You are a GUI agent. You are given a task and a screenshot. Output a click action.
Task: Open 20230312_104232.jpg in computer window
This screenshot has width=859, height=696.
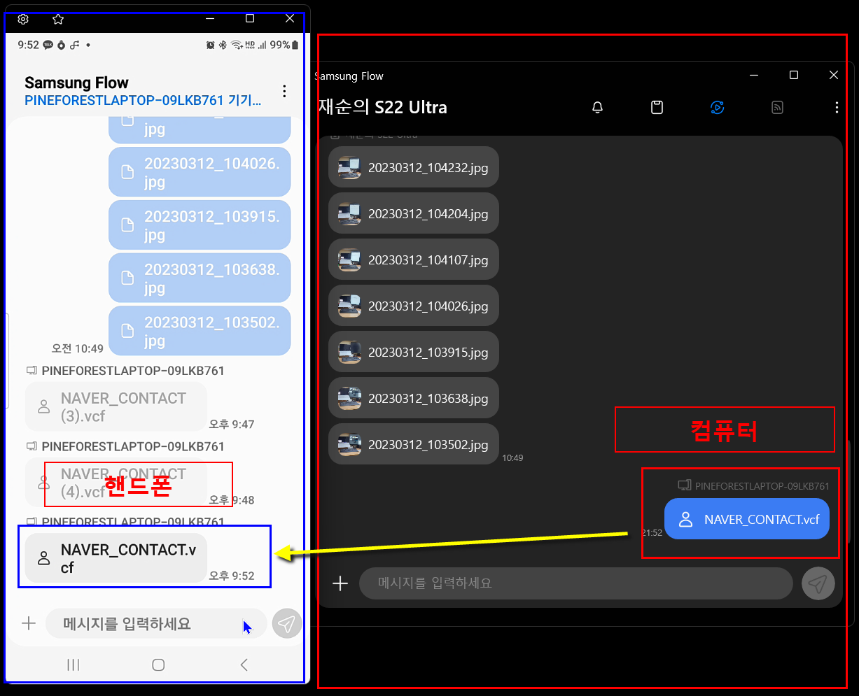pyautogui.click(x=414, y=167)
